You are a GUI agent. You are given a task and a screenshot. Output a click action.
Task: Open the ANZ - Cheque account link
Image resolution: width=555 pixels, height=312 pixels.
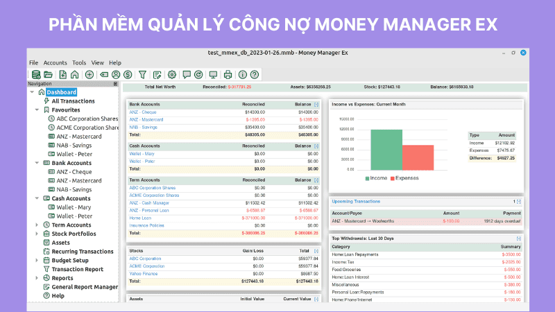pyautogui.click(x=143, y=112)
